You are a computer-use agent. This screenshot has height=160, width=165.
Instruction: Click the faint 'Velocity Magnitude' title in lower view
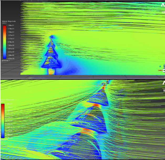pos(7,99)
